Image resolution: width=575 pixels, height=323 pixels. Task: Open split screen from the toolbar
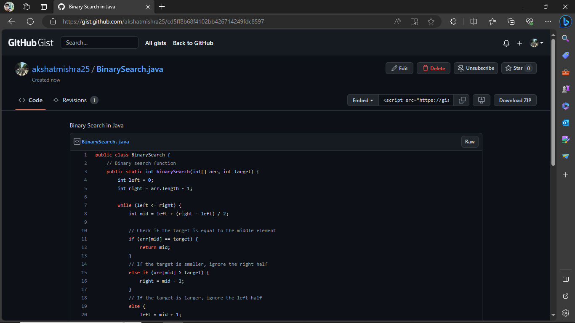pos(474,21)
